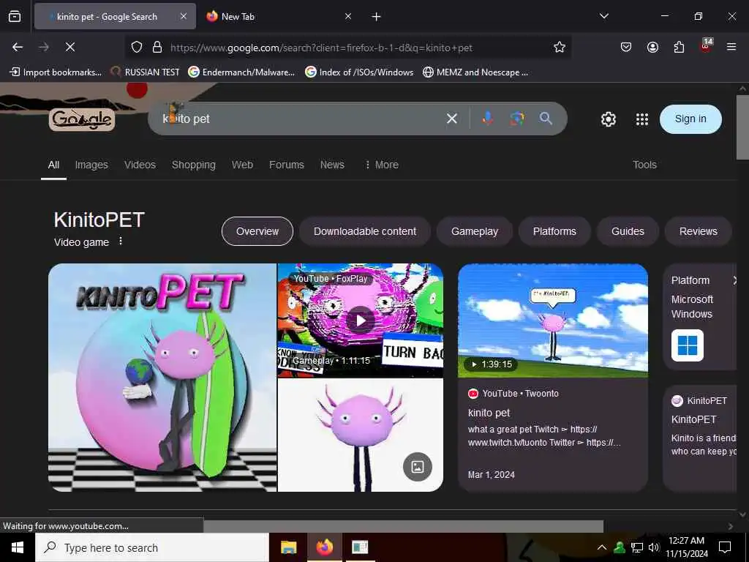Select the Guides chip

pos(628,231)
